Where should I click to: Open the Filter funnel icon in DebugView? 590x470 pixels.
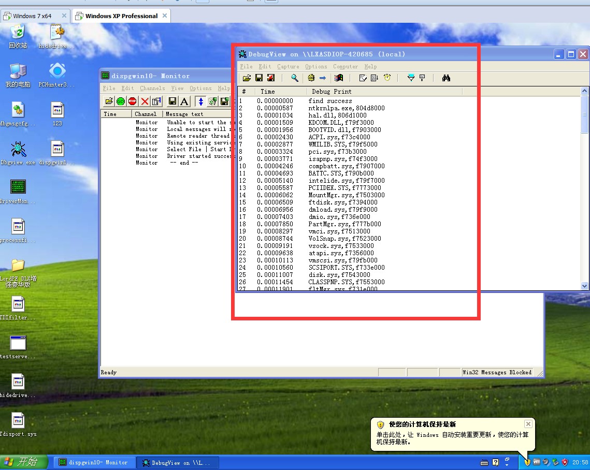pos(411,78)
